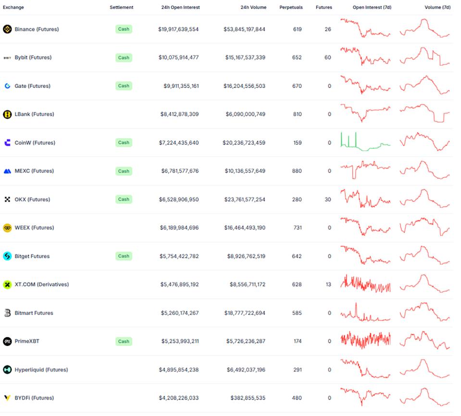The image size is (461, 416).
Task: Click WEEX 24h volume $16,464,493,190
Action: point(245,228)
